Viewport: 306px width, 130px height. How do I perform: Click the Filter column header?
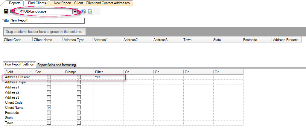pos(109,72)
